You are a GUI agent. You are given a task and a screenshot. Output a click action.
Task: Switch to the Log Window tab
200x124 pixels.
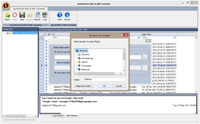click(x=58, y=115)
